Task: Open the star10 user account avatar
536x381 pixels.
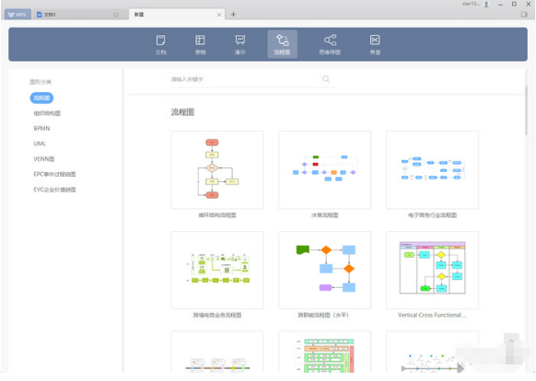Action: (486, 4)
